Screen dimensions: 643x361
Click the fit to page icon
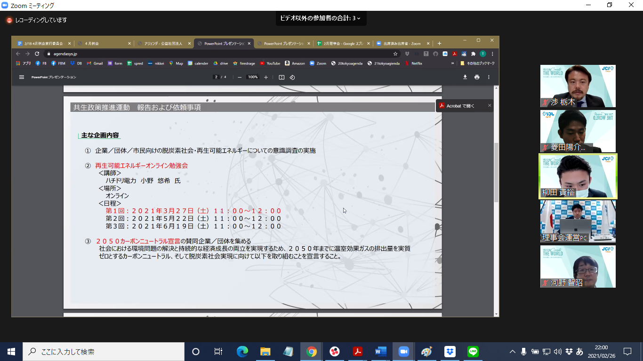[x=281, y=77]
